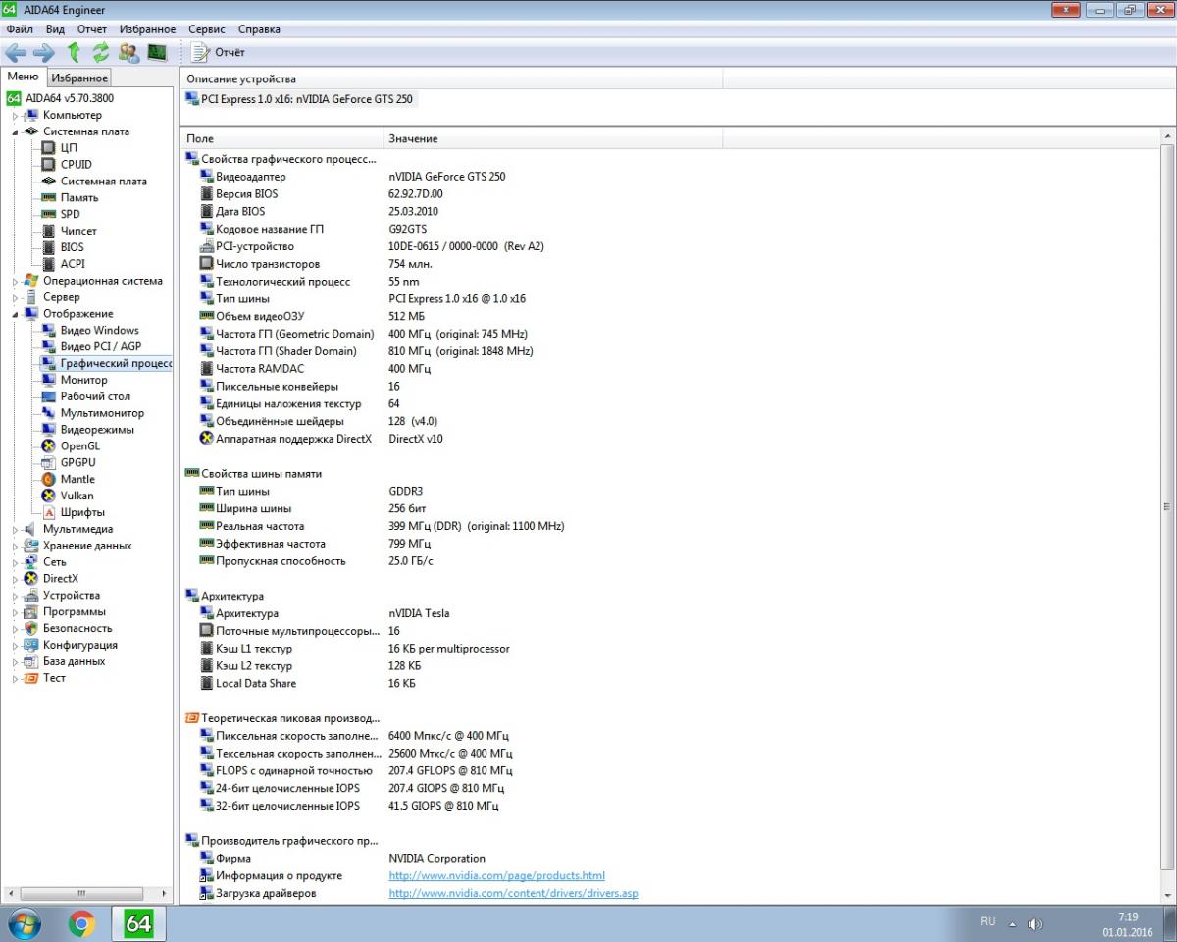Image resolution: width=1177 pixels, height=942 pixels.
Task: Open the nvidia.com products page link
Action: pyautogui.click(x=497, y=875)
